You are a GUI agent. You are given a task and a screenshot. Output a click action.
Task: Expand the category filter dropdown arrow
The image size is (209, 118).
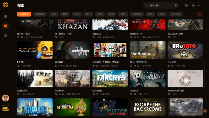[200, 14]
